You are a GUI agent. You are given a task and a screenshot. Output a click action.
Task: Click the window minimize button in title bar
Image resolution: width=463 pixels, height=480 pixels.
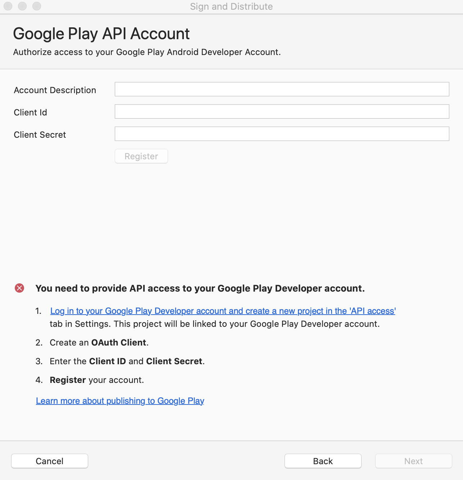pyautogui.click(x=22, y=6)
